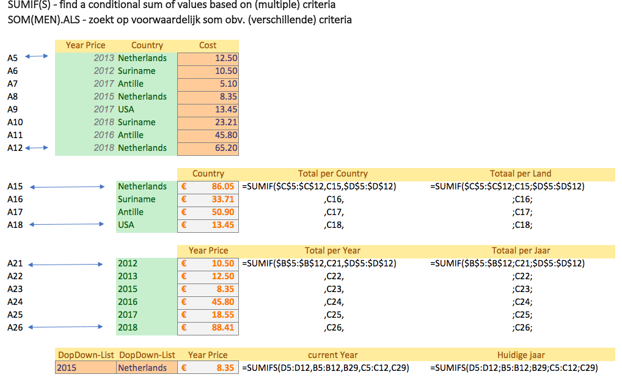Select USA next to italic 2017
The height and width of the screenshot is (377, 622).
(126, 109)
